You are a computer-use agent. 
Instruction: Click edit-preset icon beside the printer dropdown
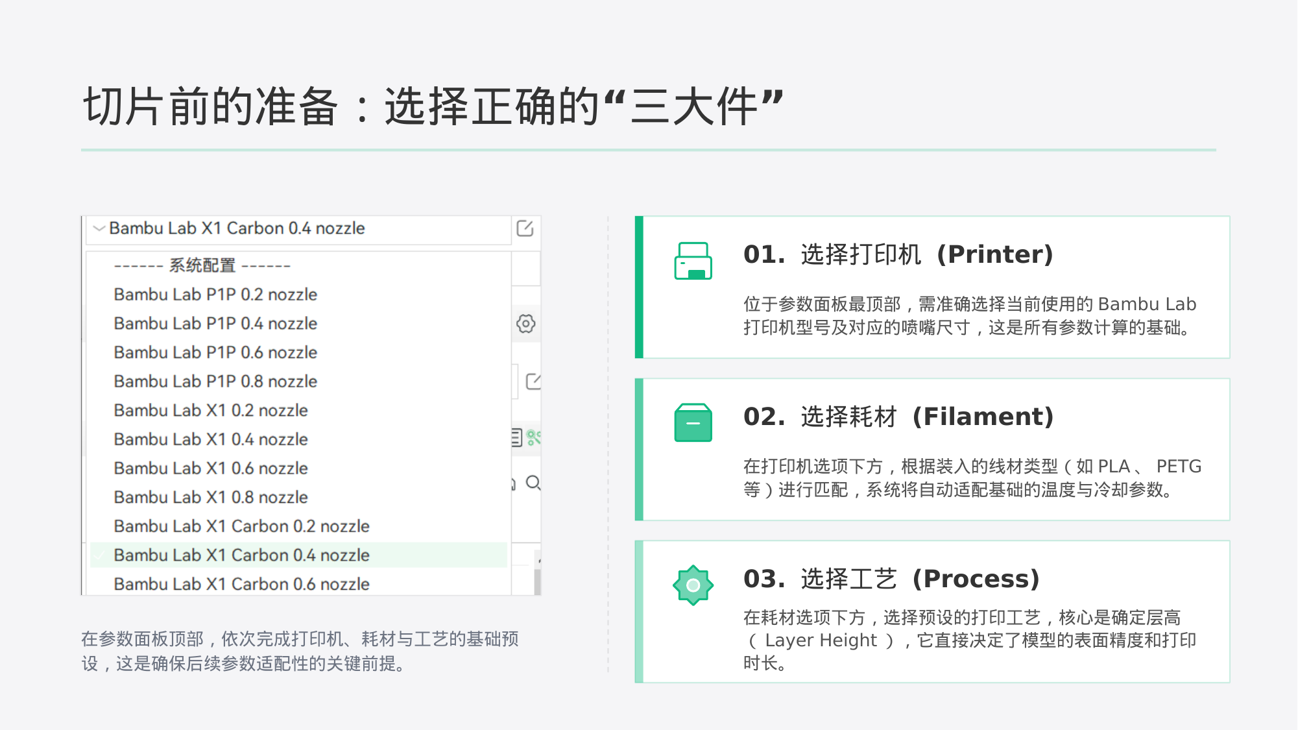pyautogui.click(x=525, y=228)
